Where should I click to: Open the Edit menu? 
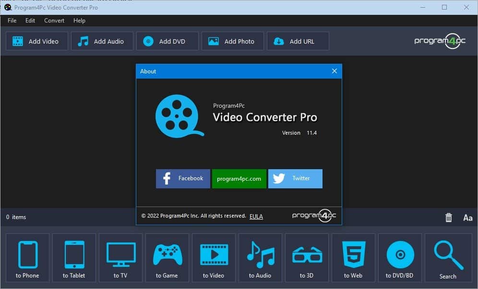click(x=30, y=21)
